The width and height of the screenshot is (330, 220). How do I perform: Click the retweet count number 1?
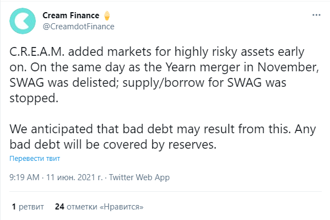(14, 207)
